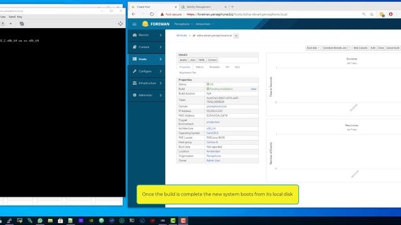Open the terminal icon in the taskbar
The width and height of the screenshot is (401, 225).
[x=132, y=221]
